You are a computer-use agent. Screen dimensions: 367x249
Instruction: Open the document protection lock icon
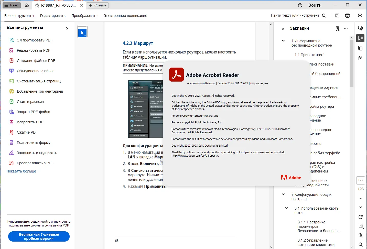click(360, 58)
